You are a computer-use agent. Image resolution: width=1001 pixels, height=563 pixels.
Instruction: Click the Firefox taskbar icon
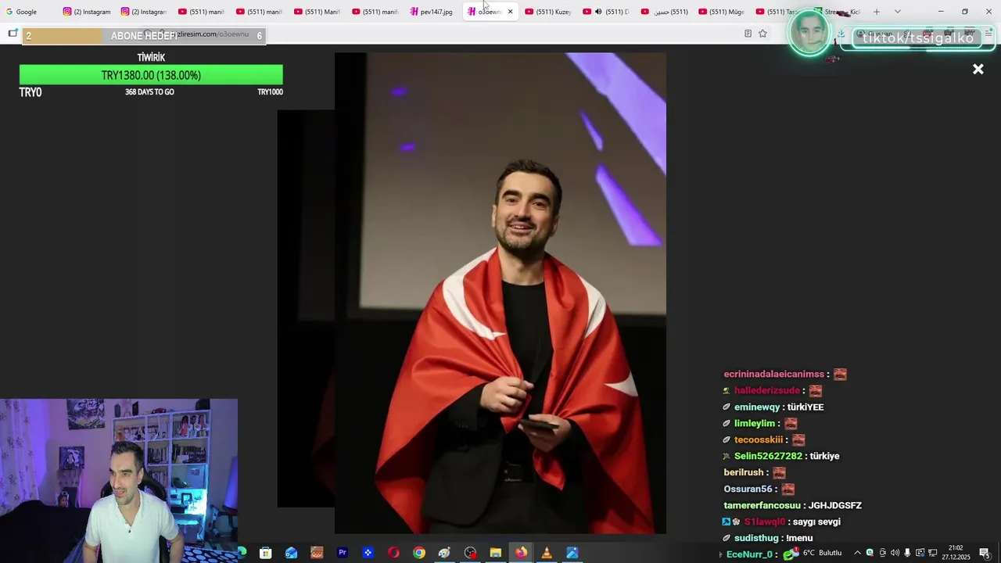pyautogui.click(x=521, y=553)
